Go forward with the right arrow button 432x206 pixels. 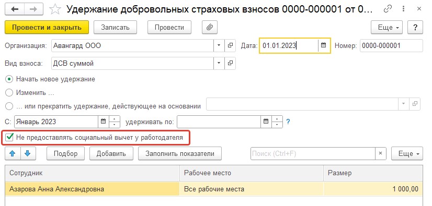coord(34,9)
